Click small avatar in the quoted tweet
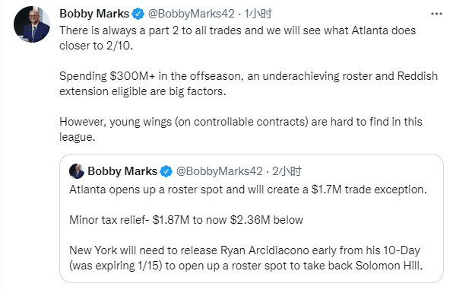The height and width of the screenshot is (290, 453). (x=77, y=171)
